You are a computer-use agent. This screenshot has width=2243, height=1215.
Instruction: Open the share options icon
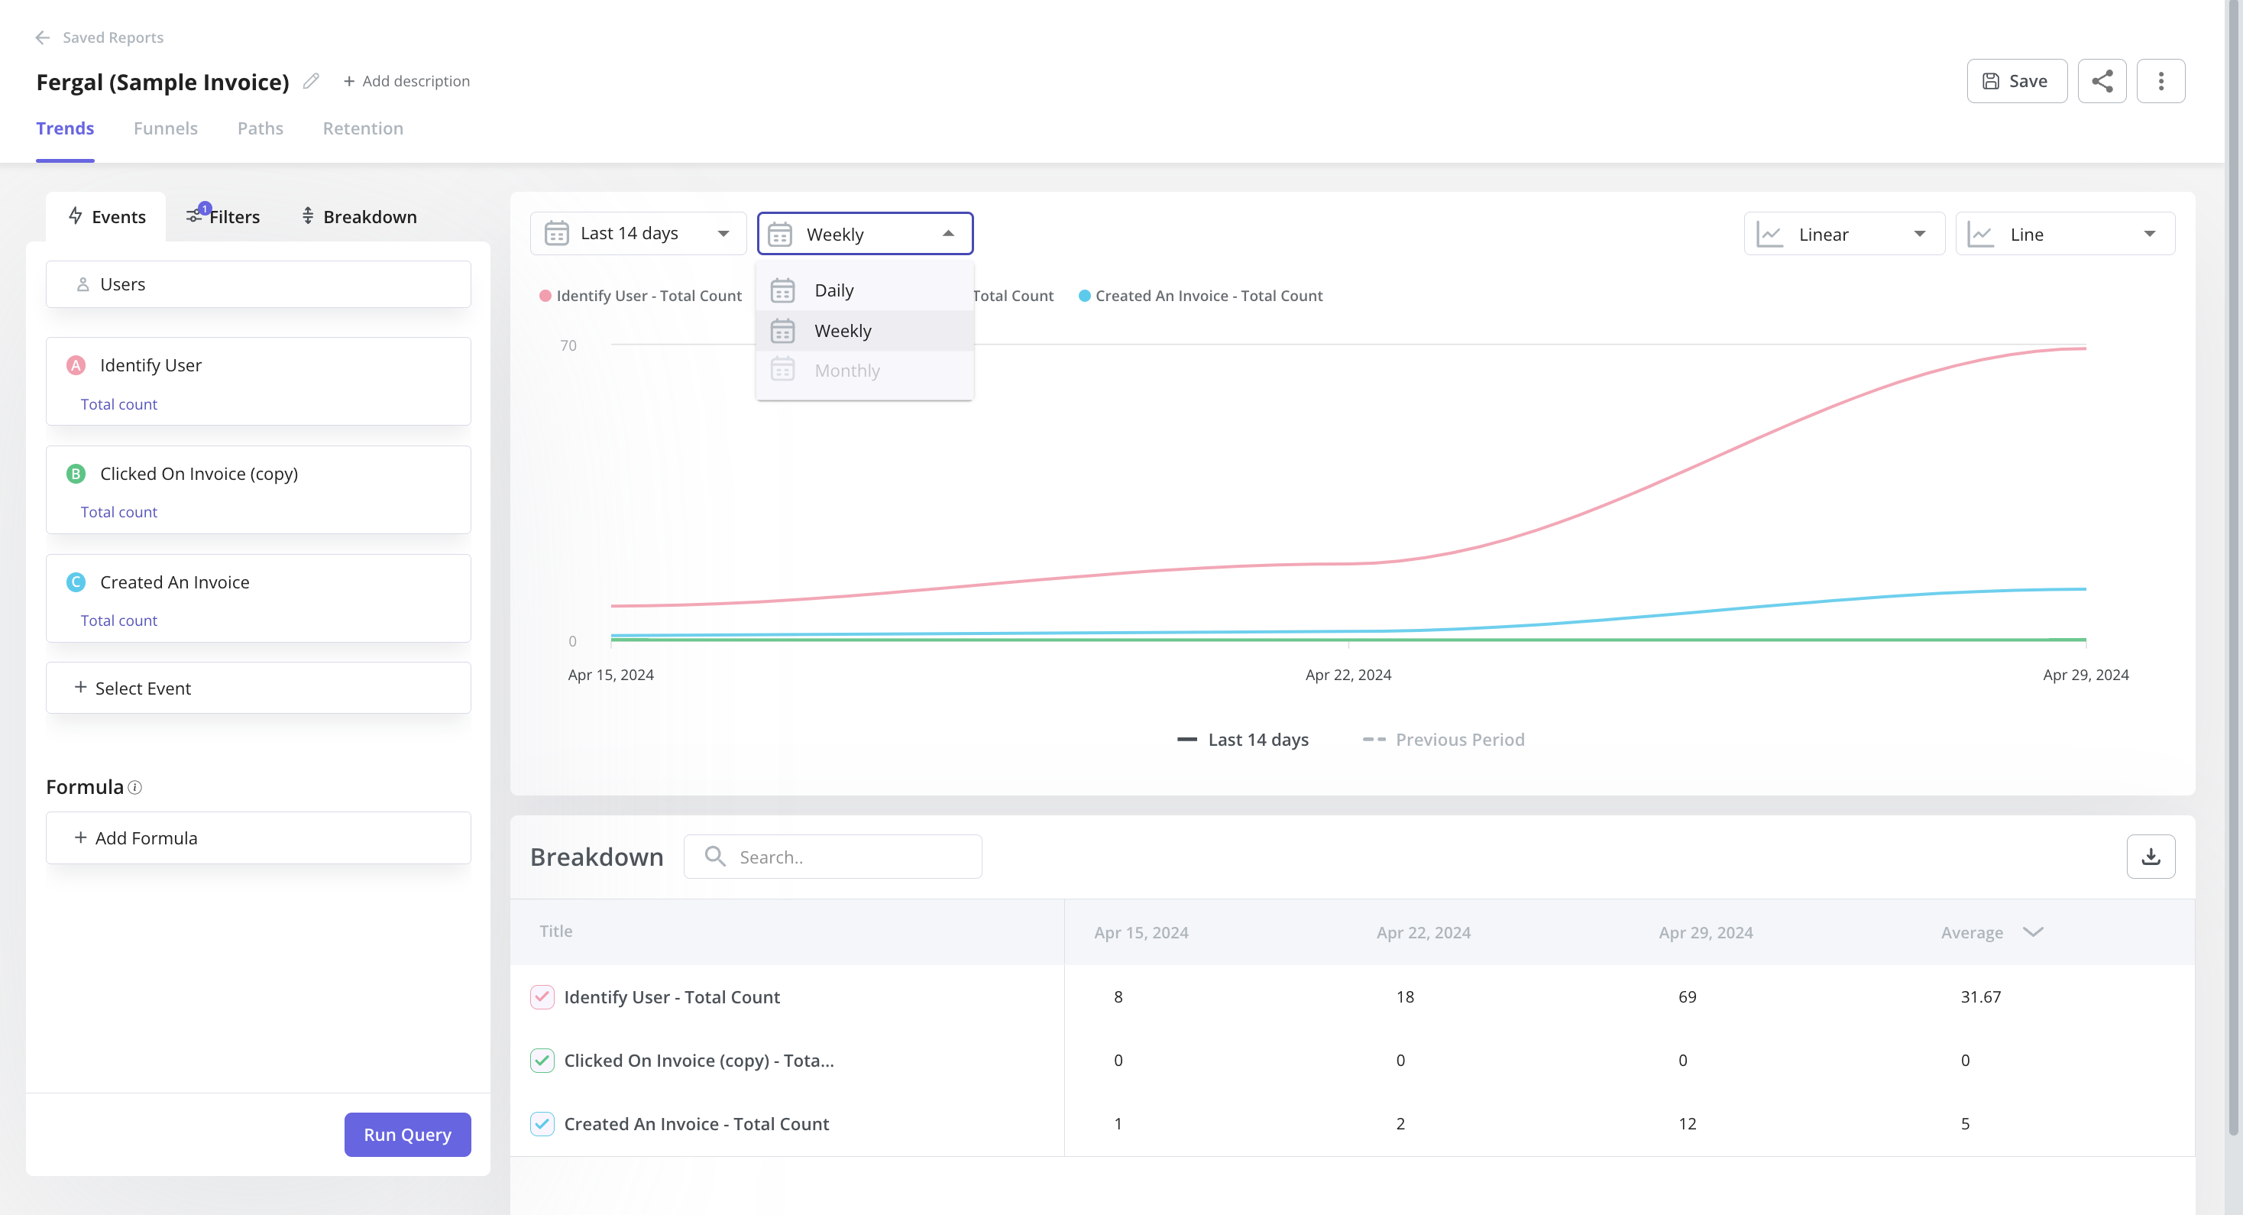point(2102,80)
